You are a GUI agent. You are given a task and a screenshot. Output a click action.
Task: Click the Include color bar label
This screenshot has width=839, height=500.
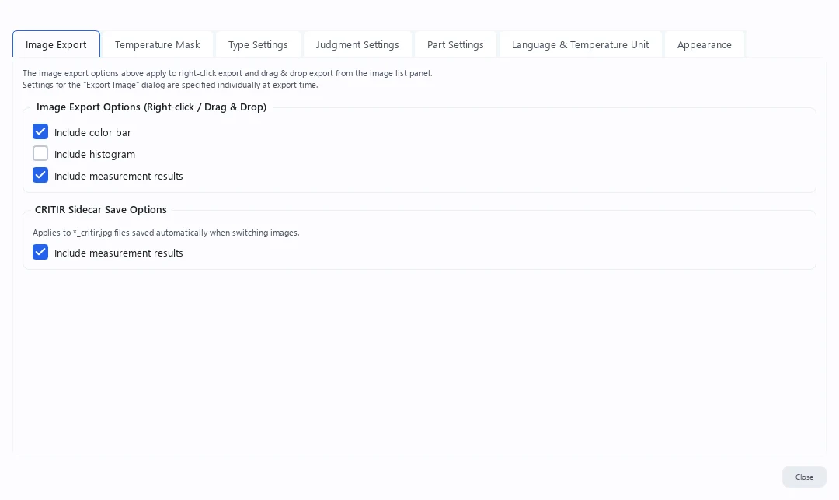pyautogui.click(x=92, y=132)
